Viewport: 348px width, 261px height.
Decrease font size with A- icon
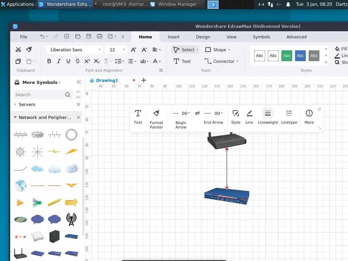(x=144, y=50)
